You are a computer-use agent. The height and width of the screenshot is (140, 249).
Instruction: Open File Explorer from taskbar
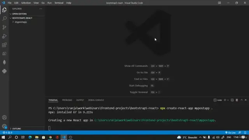coord(37,137)
